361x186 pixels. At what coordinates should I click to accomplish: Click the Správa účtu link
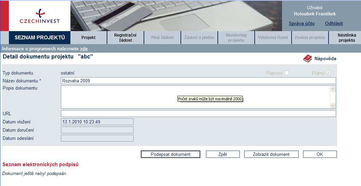pos(302,24)
